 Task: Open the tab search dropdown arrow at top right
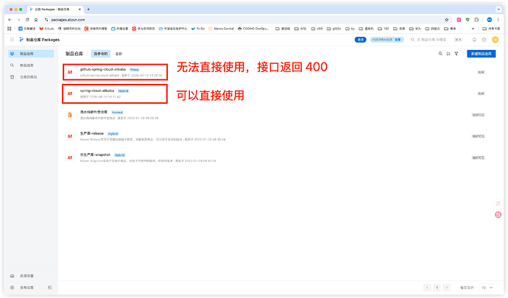[x=498, y=10]
